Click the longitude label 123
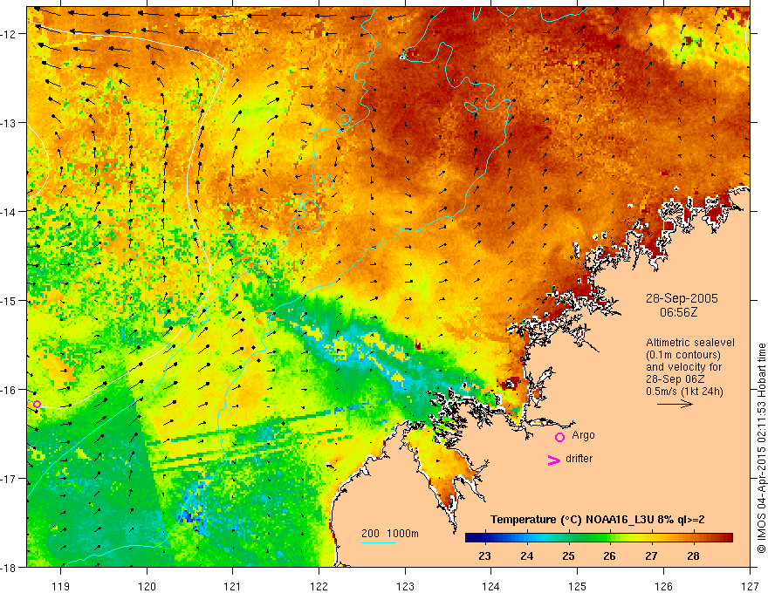The image size is (768, 593). coord(405,586)
